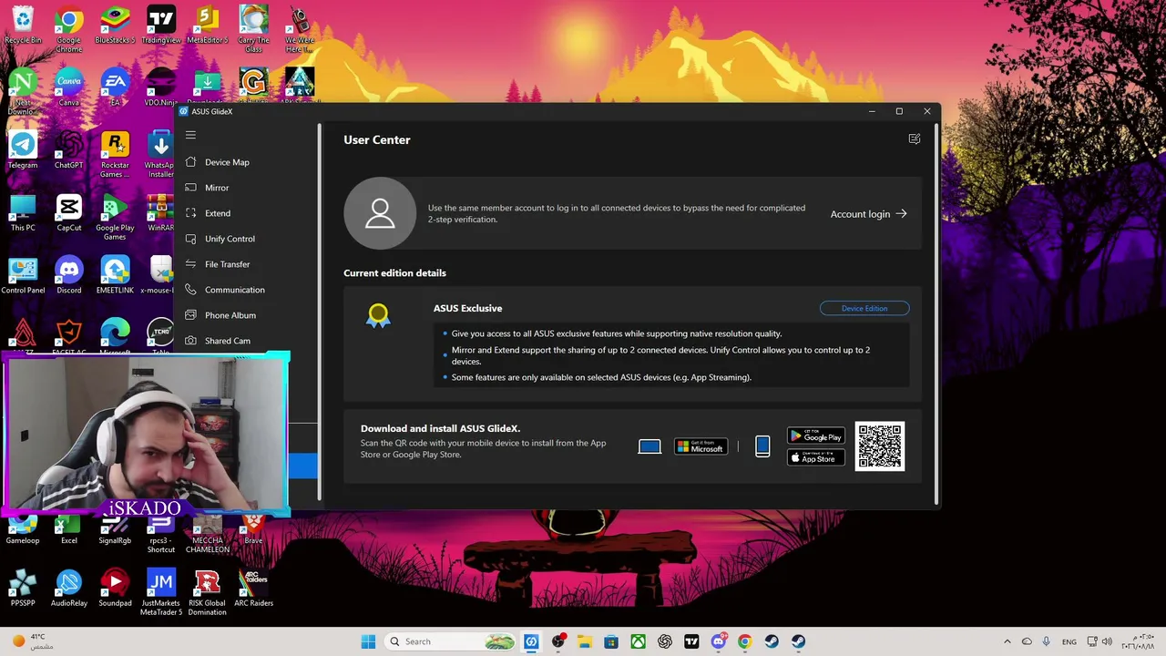Collapse the GlideX hamburger navigation menu

(190, 135)
